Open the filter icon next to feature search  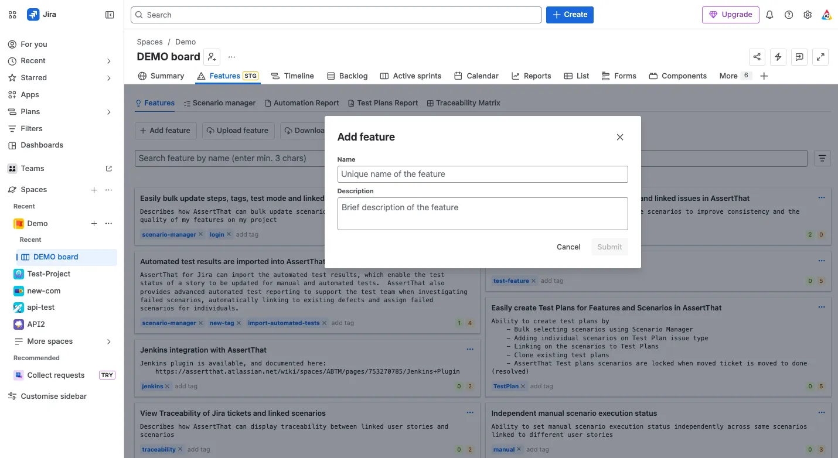(822, 158)
